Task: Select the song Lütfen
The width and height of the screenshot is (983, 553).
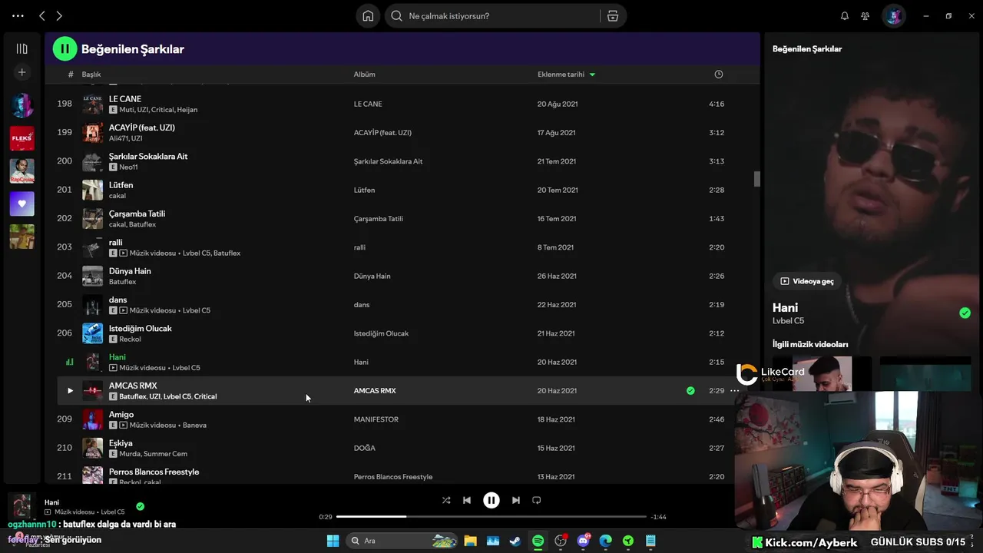Action: click(x=121, y=185)
